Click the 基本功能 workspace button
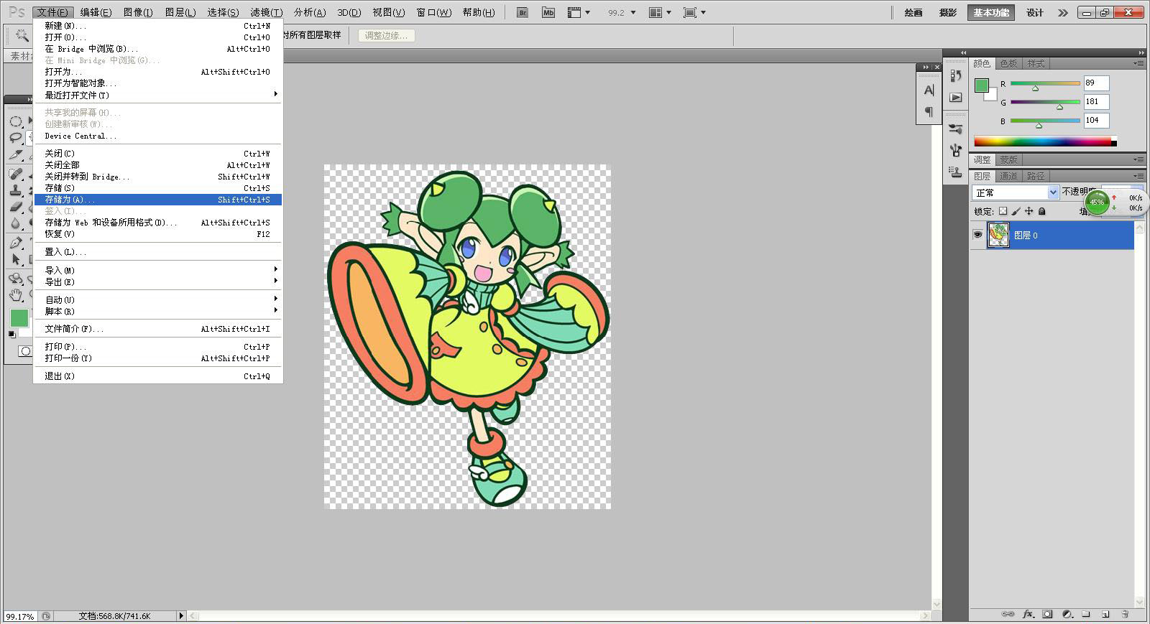The image size is (1150, 624). [x=991, y=12]
